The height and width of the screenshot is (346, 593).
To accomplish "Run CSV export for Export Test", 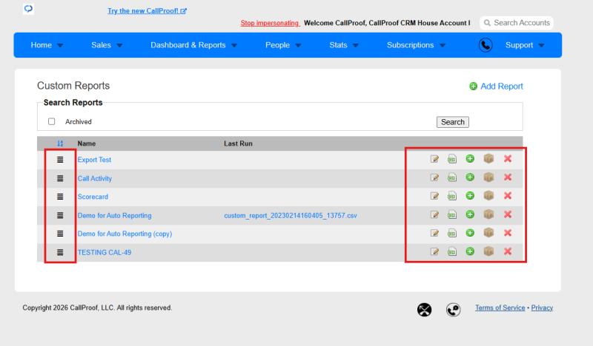I will (x=452, y=159).
